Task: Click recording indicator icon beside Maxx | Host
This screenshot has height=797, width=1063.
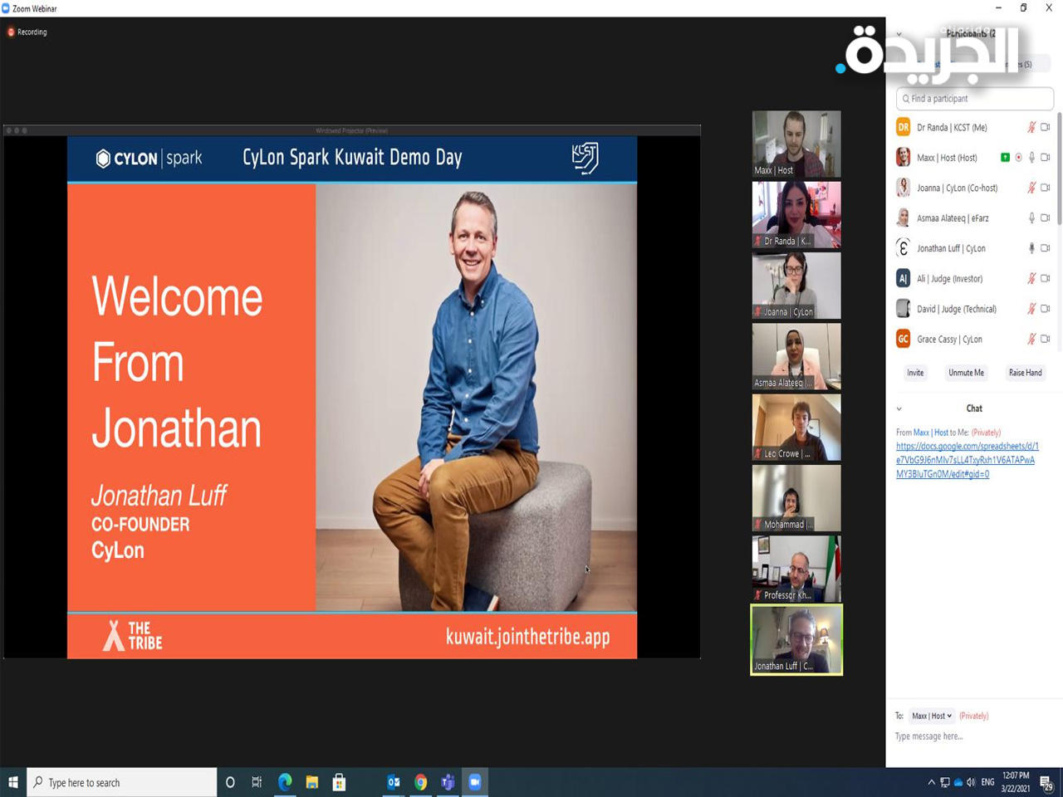Action: point(1019,158)
